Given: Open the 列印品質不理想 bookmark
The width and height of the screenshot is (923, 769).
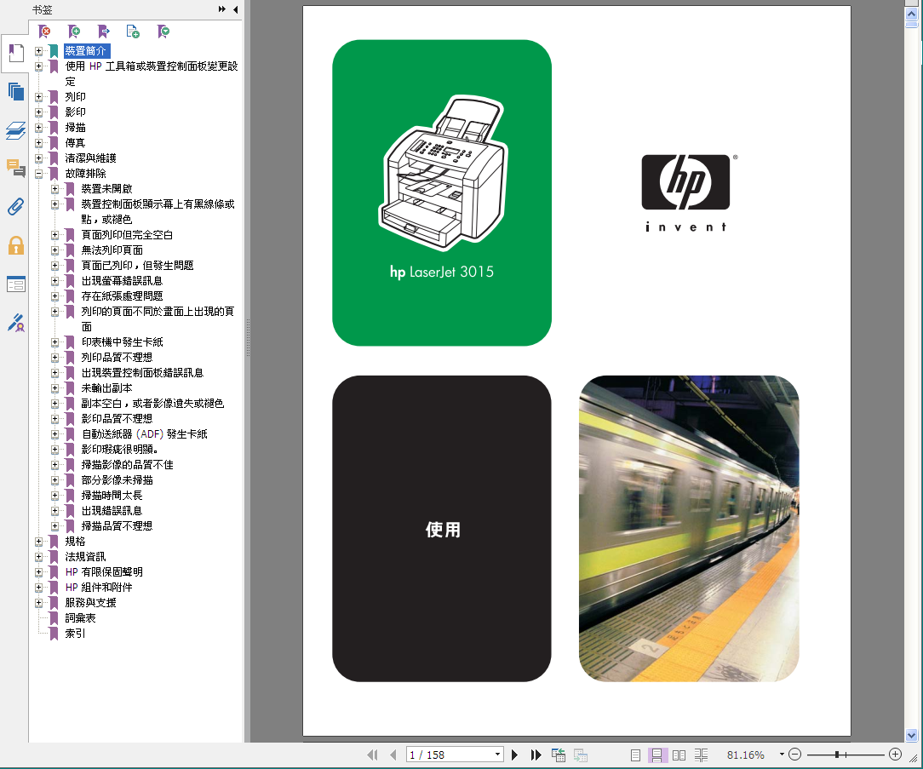Looking at the screenshot, I should pos(118,357).
